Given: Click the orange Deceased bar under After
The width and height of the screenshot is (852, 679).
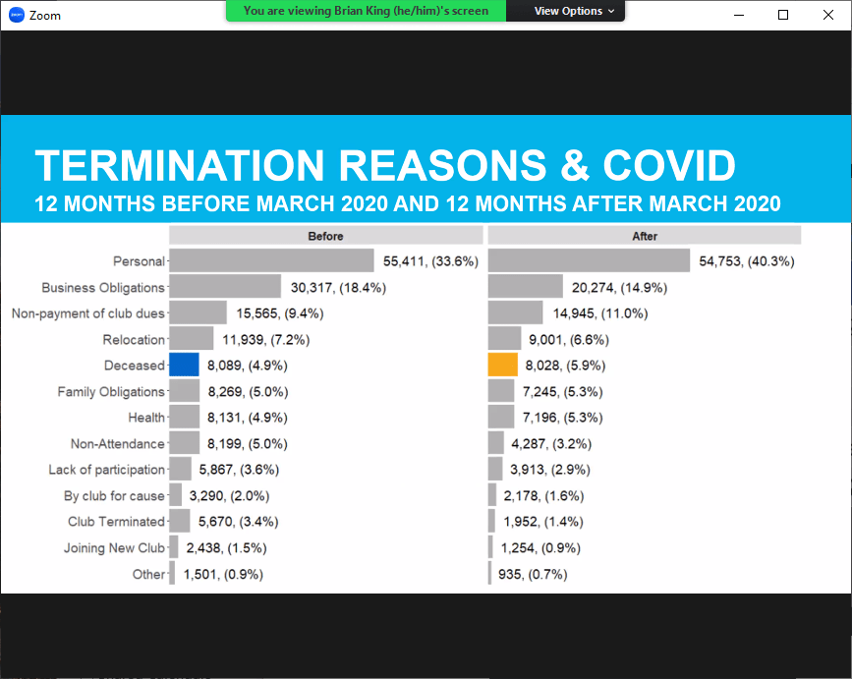Looking at the screenshot, I should pos(502,365).
